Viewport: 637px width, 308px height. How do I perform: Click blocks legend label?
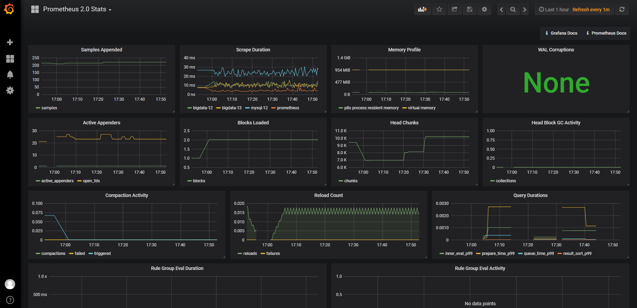click(x=199, y=181)
